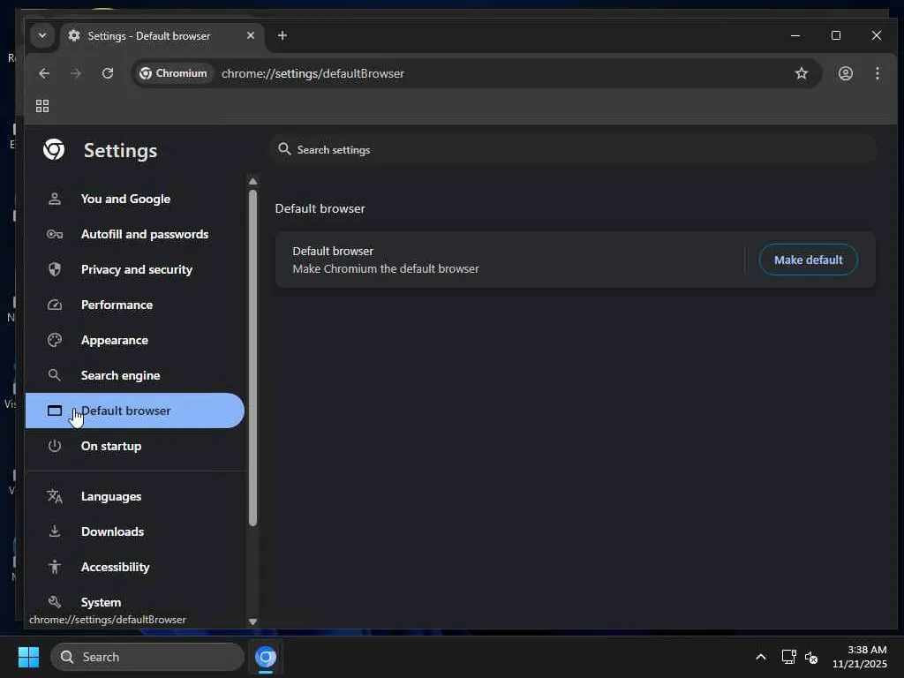
Task: Click the download arrow icon for Downloads
Action: (x=54, y=531)
